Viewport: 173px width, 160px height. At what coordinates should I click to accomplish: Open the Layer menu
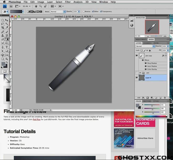pyautogui.click(x=50, y=2)
